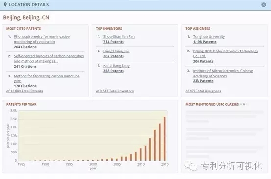Viewport: 271px width, 179px height.
Task: View all 697 Total Assignees
Action: 203,91
